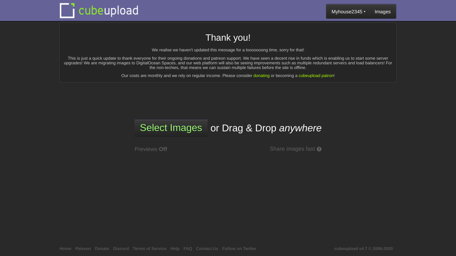This screenshot has width=456, height=256.
Task: Click the Share images fast label
Action: [292, 149]
